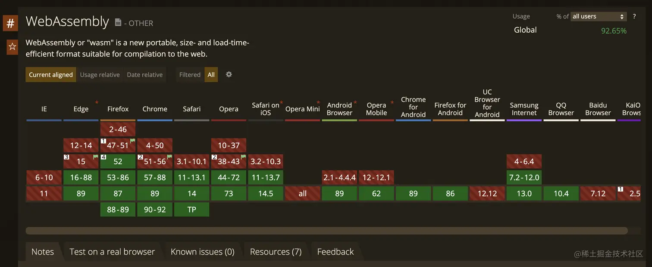Open the Feedback tab
652x267 pixels.
tap(335, 252)
